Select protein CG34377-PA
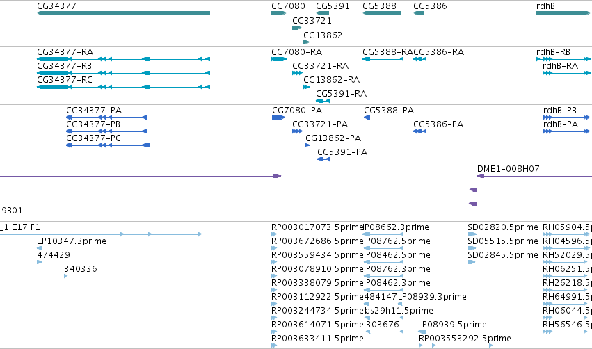 click(x=106, y=117)
